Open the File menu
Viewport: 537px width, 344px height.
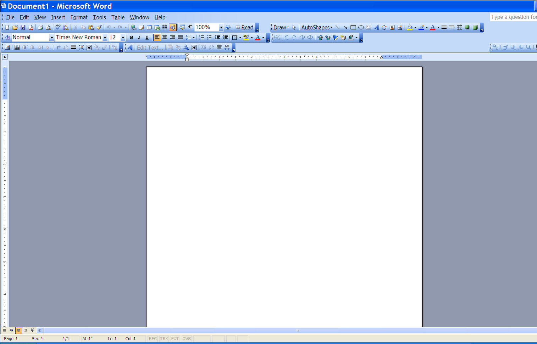coord(10,17)
